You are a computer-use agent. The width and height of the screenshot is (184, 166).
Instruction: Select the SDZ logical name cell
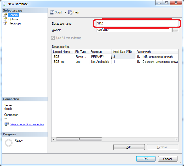(63, 57)
